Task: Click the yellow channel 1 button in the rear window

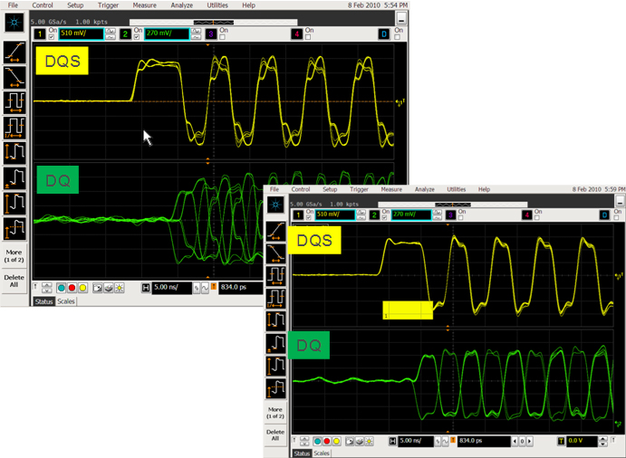Action: (40, 33)
